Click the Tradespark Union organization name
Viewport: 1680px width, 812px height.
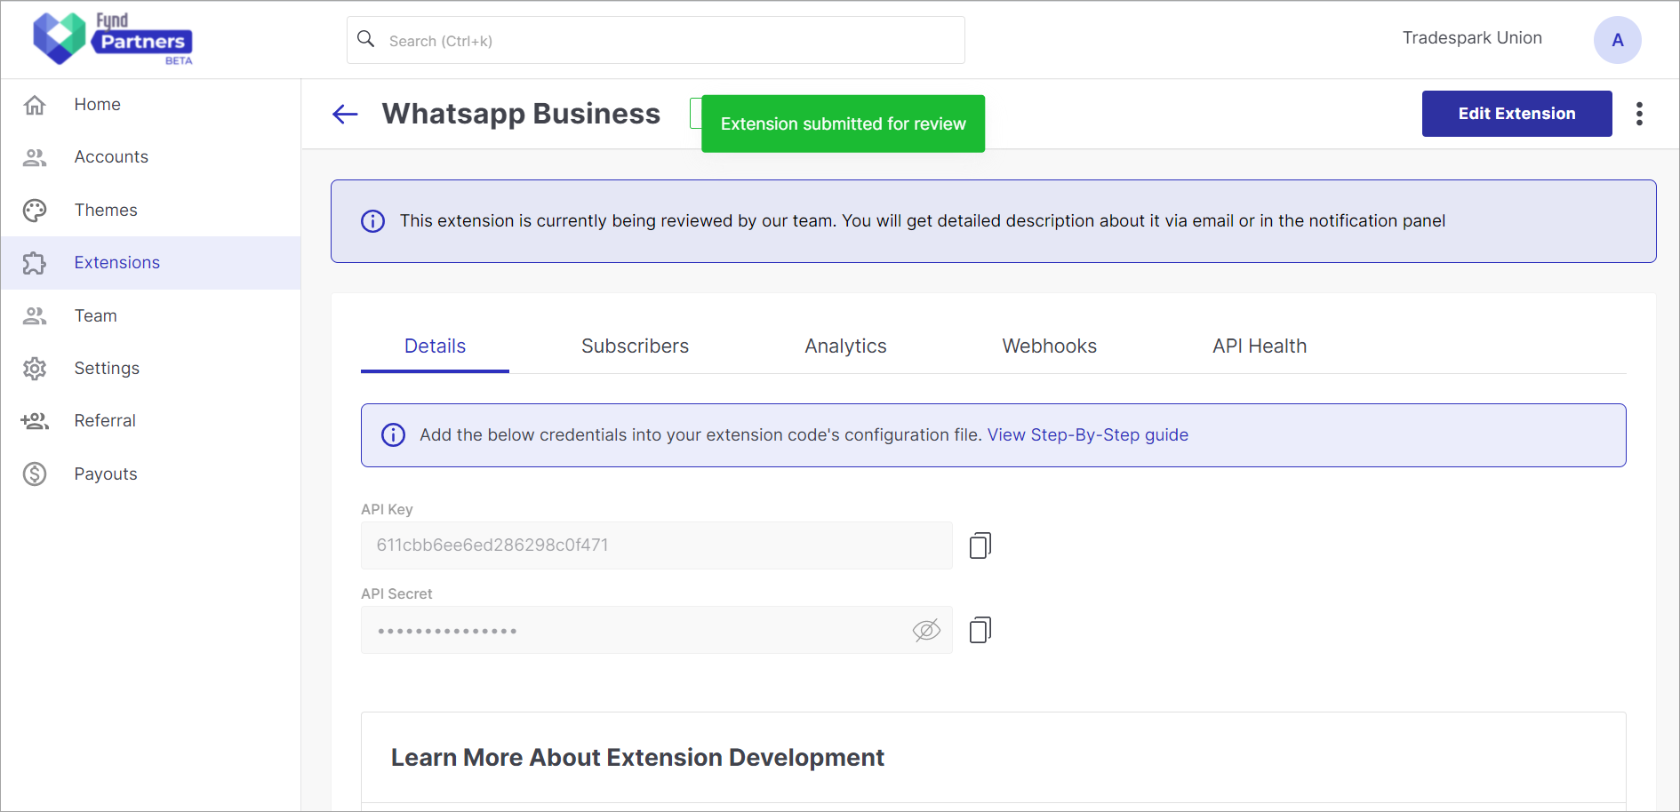(1472, 38)
